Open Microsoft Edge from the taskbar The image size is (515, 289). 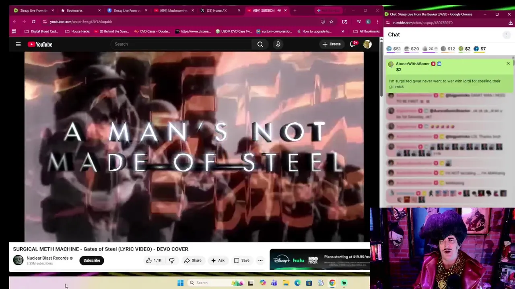point(297,283)
